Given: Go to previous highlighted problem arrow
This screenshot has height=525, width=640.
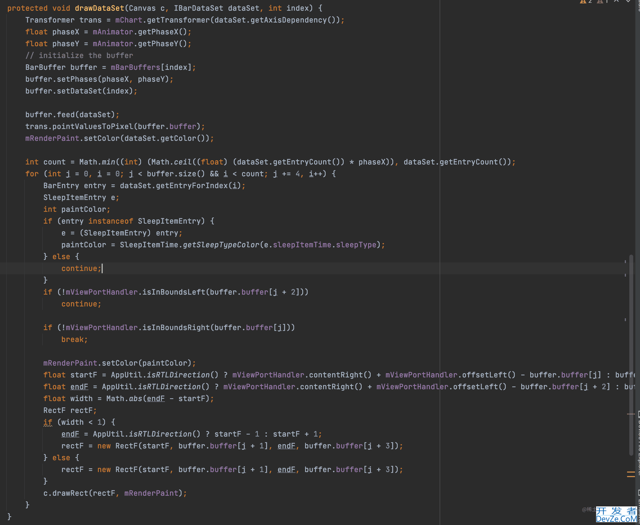Looking at the screenshot, I should pyautogui.click(x=616, y=1).
